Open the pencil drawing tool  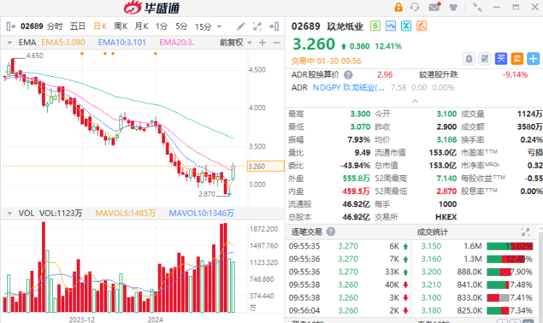(240, 26)
